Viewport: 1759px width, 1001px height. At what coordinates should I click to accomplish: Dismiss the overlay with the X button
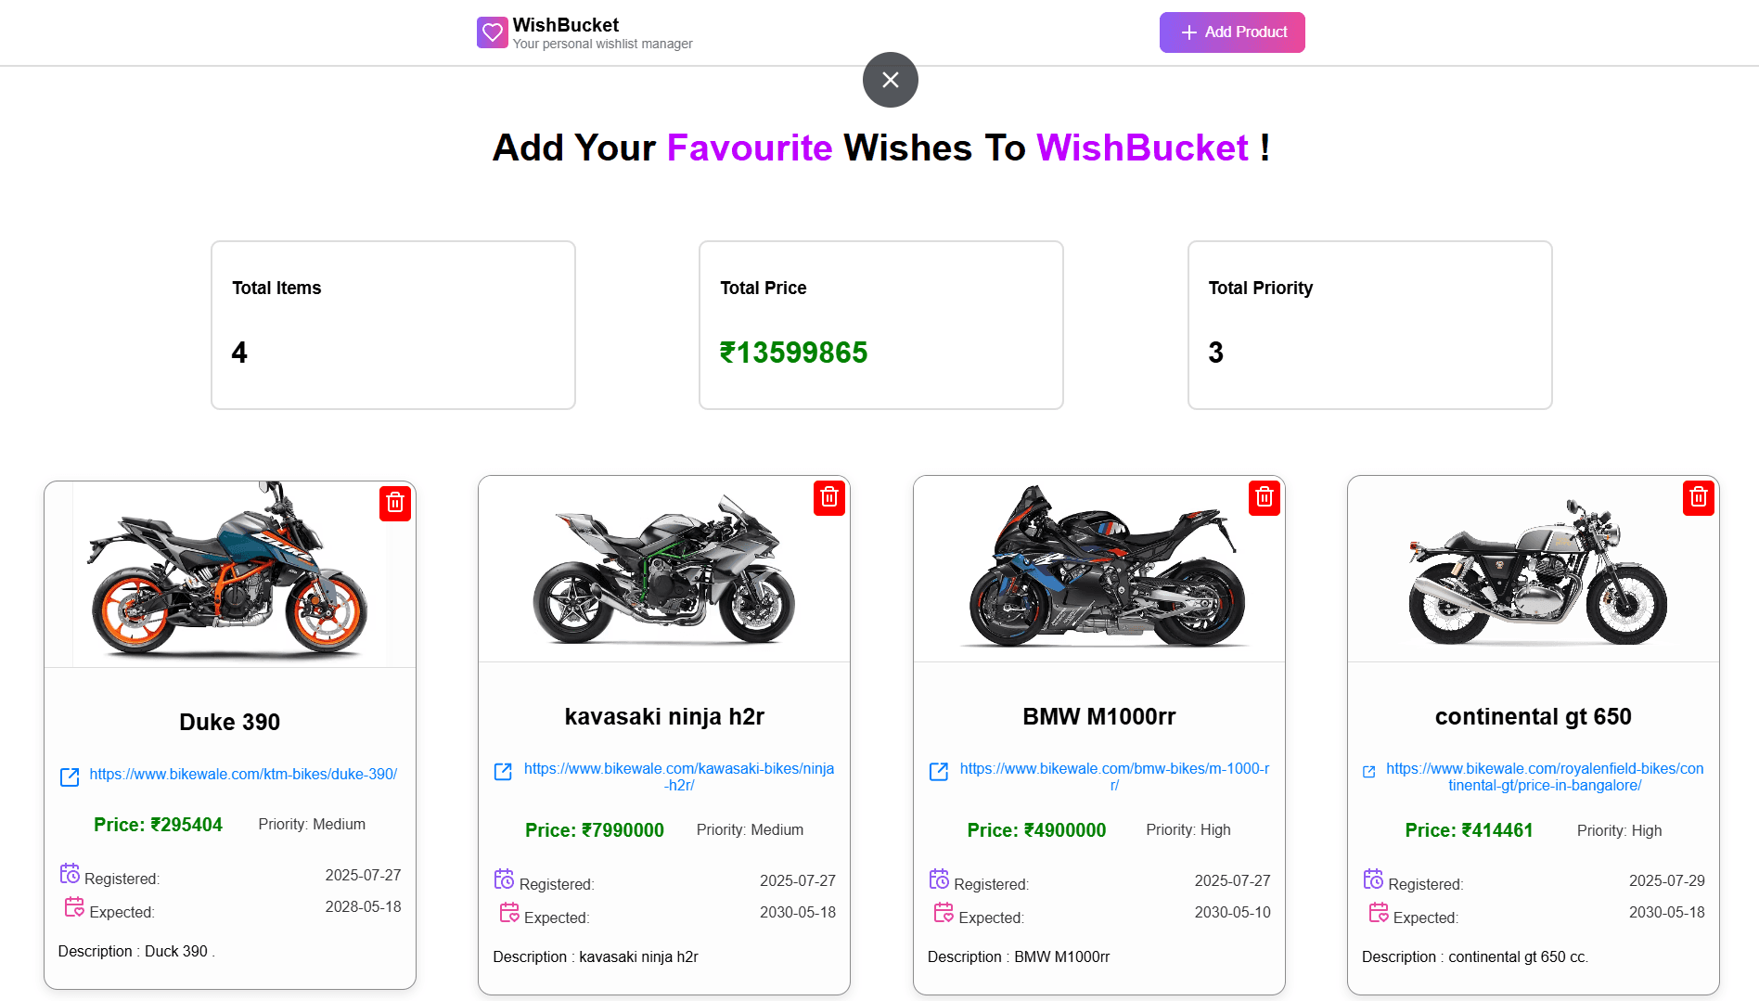click(x=890, y=80)
